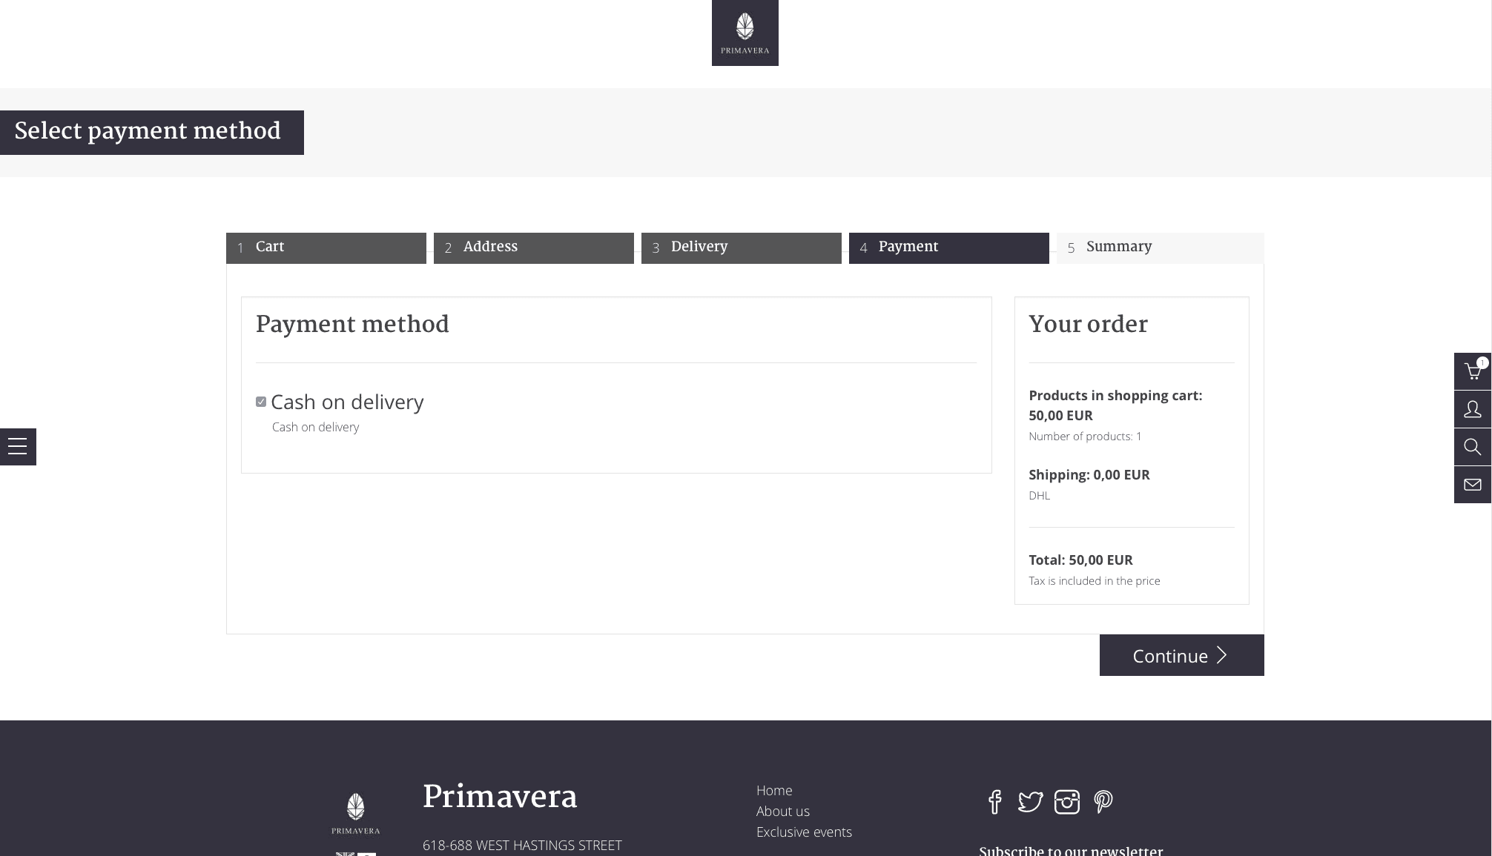This screenshot has width=1492, height=856.
Task: Click the Continue button
Action: click(1182, 655)
